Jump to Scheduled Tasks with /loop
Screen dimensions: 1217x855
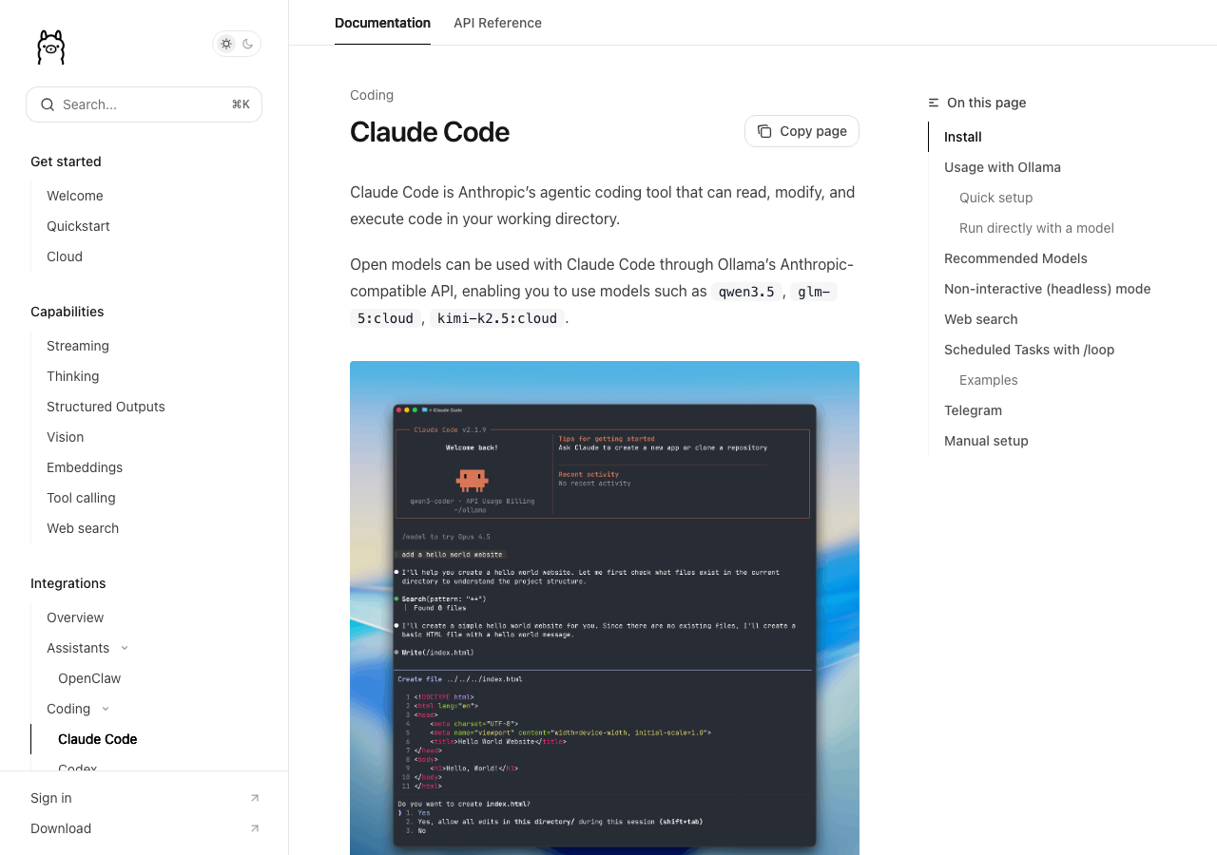(x=1029, y=350)
